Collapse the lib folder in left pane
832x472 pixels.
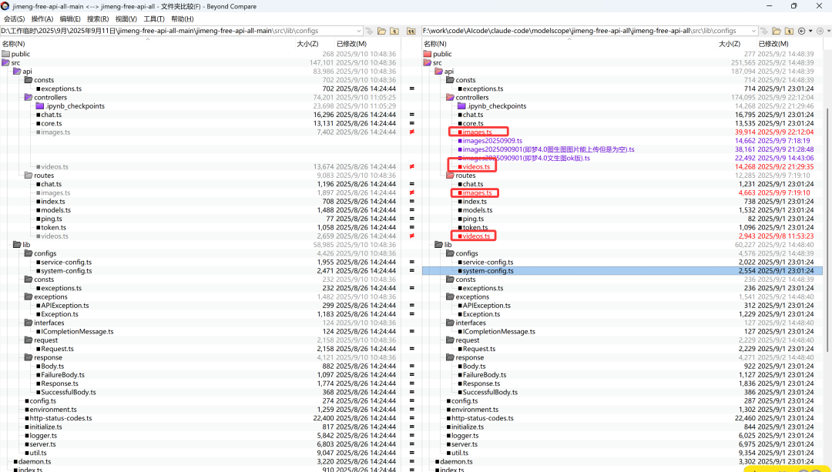17,245
